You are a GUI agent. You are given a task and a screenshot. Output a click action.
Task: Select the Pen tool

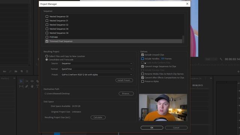[x=27, y=86]
